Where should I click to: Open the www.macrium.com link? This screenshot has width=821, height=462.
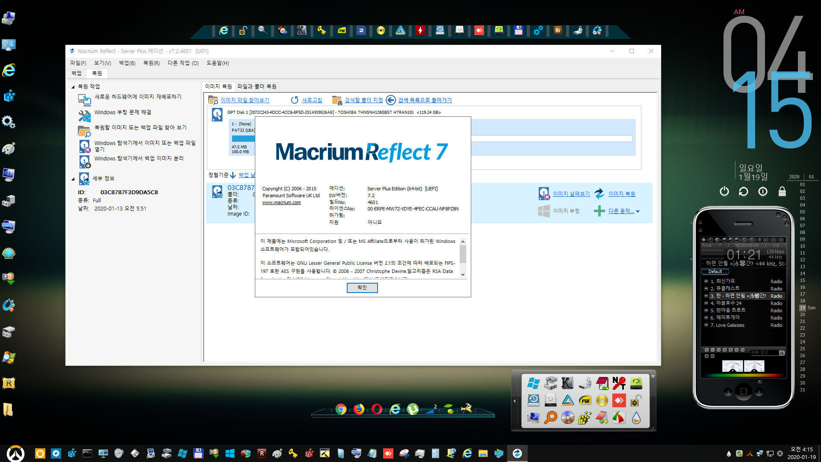(x=281, y=202)
